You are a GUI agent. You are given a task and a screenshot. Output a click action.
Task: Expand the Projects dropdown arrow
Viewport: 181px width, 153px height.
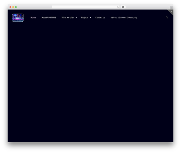[90, 18]
